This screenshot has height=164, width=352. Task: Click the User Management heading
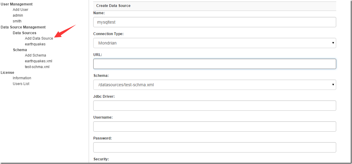(16, 4)
